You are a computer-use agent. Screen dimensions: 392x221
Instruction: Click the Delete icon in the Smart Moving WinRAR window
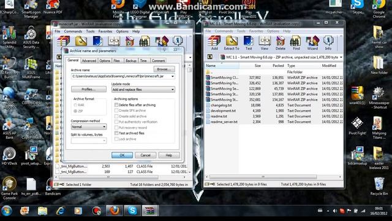point(281,43)
